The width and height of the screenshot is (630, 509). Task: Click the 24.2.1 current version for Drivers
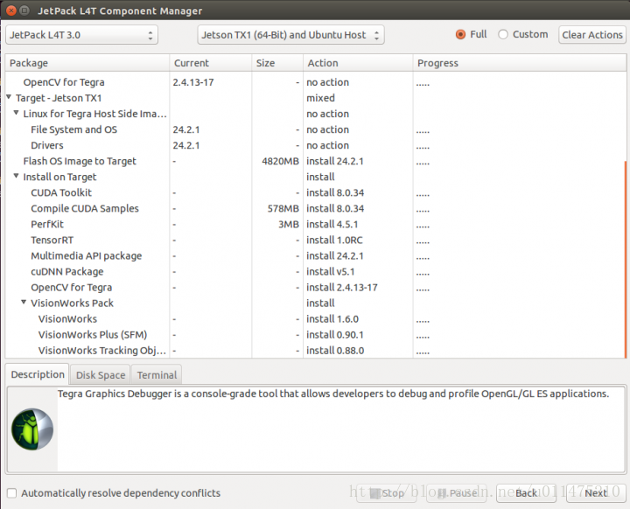186,145
